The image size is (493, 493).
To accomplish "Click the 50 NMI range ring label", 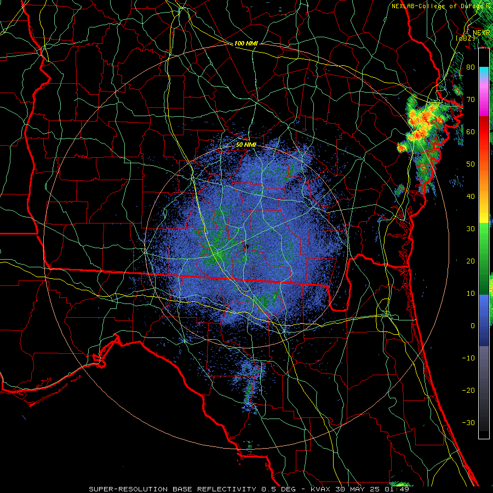I will pyautogui.click(x=246, y=145).
